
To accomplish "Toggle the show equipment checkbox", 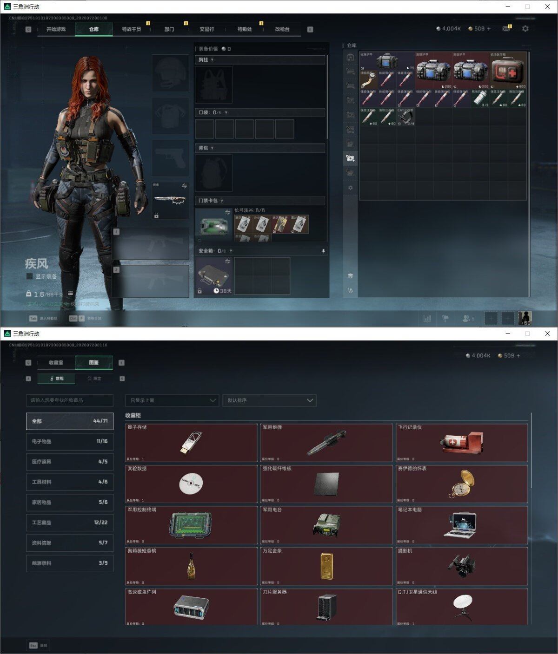I will tap(30, 276).
